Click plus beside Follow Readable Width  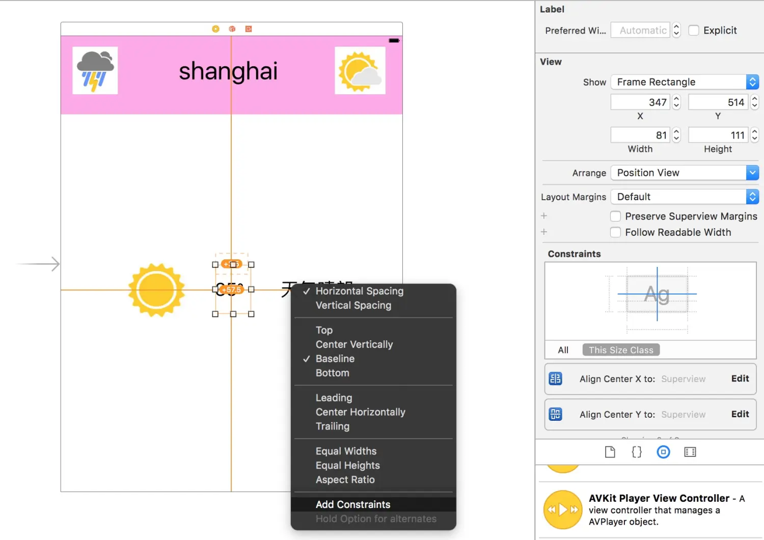point(544,232)
